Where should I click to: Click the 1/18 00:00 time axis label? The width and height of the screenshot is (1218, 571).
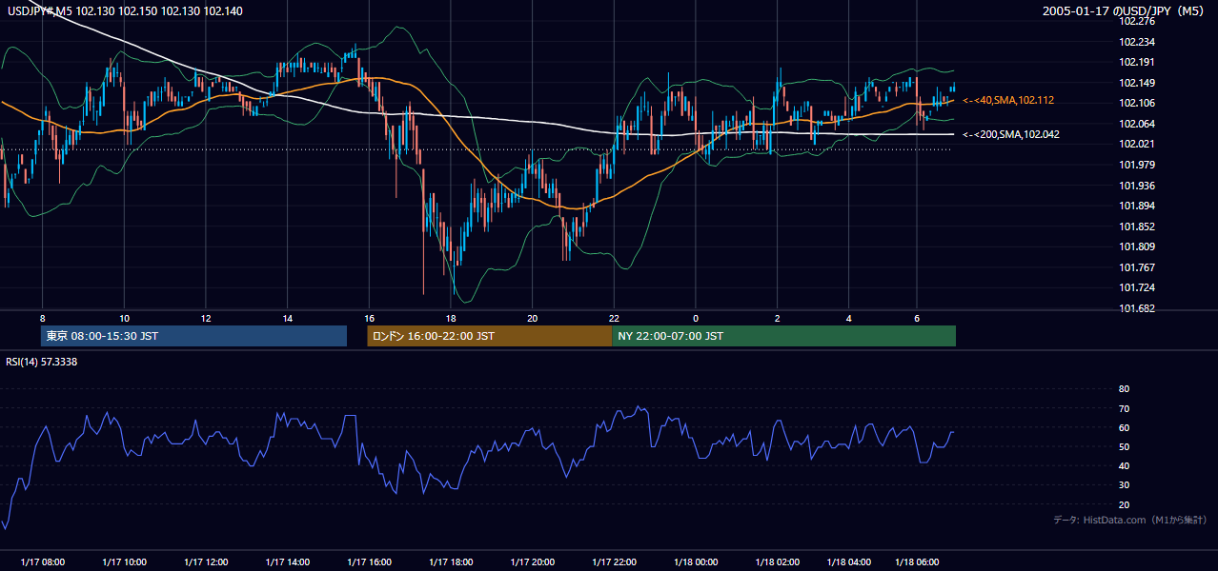coord(696,562)
